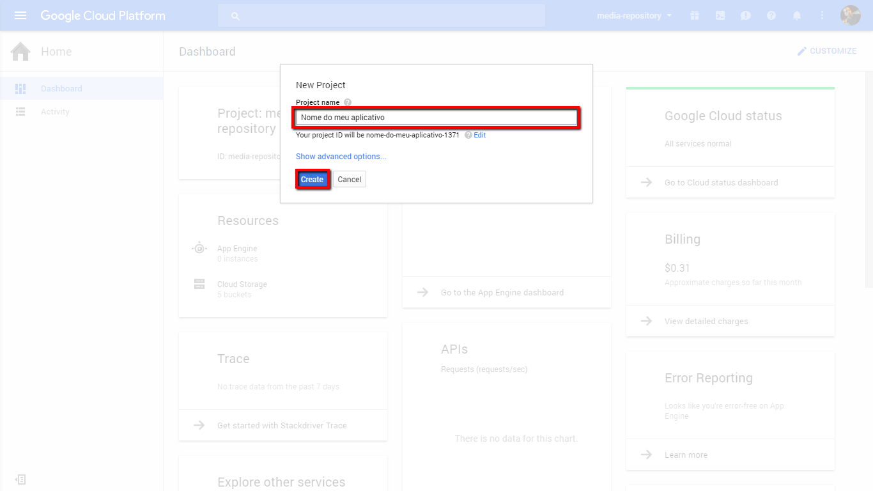Image resolution: width=873 pixels, height=491 pixels.
Task: Click the gift icon in top bar
Action: click(695, 15)
